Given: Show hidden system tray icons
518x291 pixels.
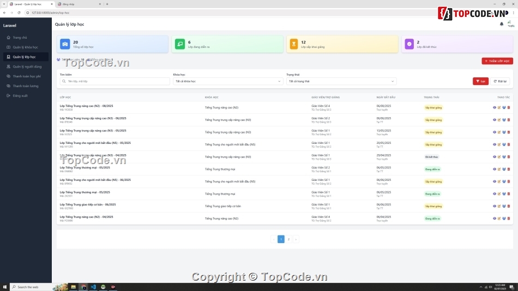Looking at the screenshot, I should click(481, 287).
